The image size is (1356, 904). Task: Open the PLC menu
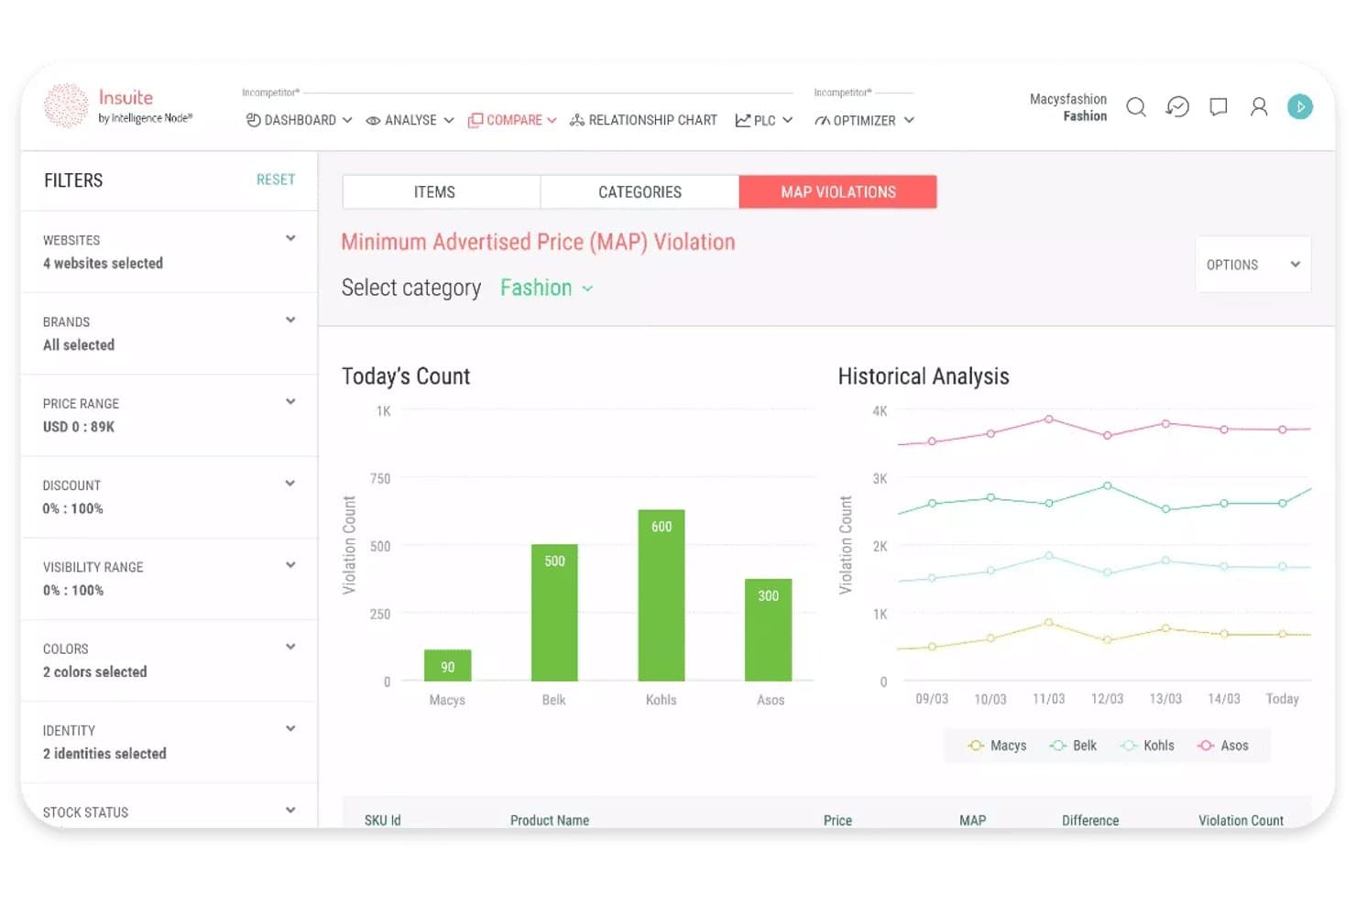764,120
